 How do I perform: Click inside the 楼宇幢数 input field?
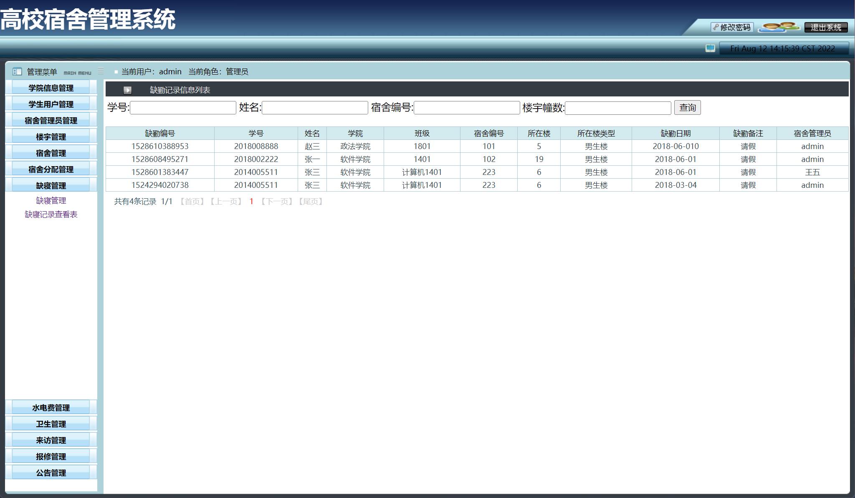[x=617, y=108]
